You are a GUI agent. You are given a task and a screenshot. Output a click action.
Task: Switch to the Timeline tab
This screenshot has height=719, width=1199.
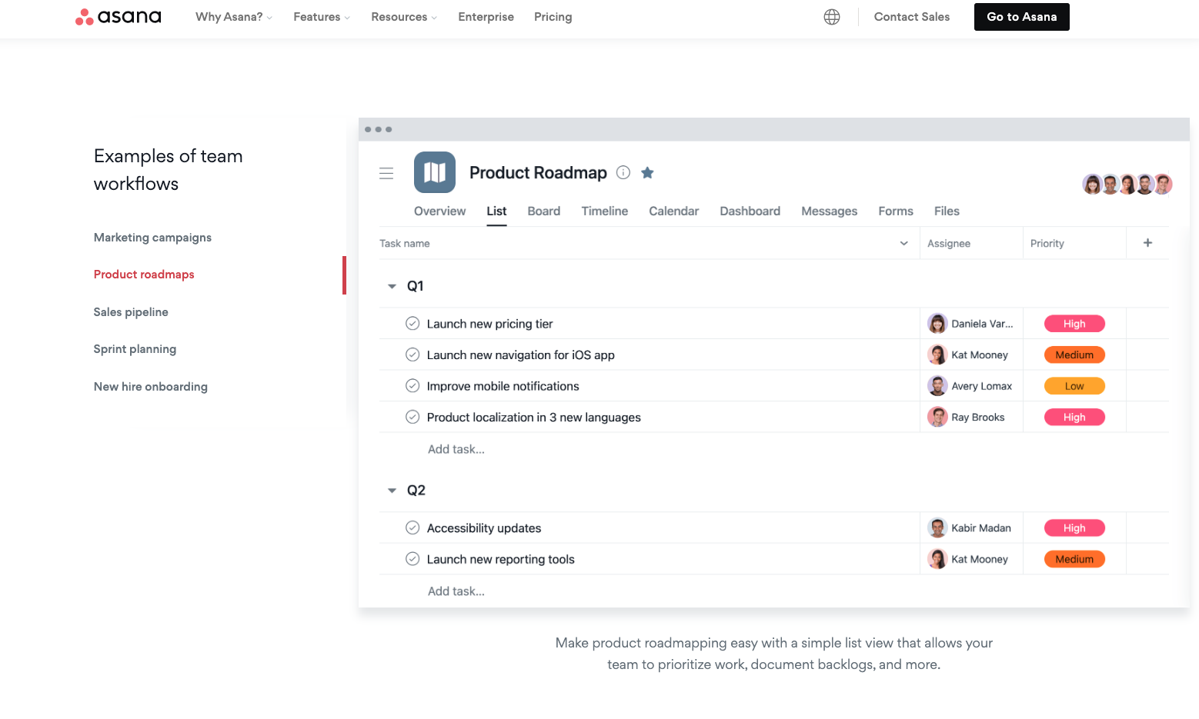[x=604, y=211]
